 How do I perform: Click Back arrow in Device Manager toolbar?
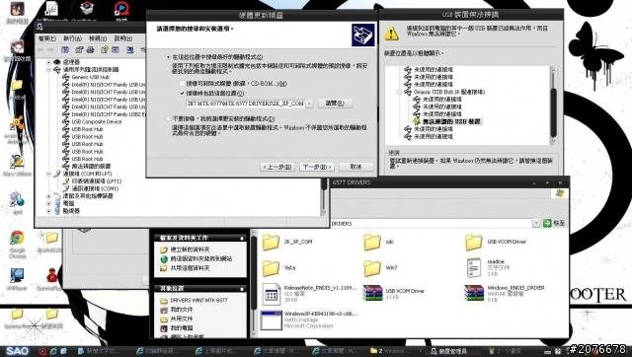[x=39, y=50]
